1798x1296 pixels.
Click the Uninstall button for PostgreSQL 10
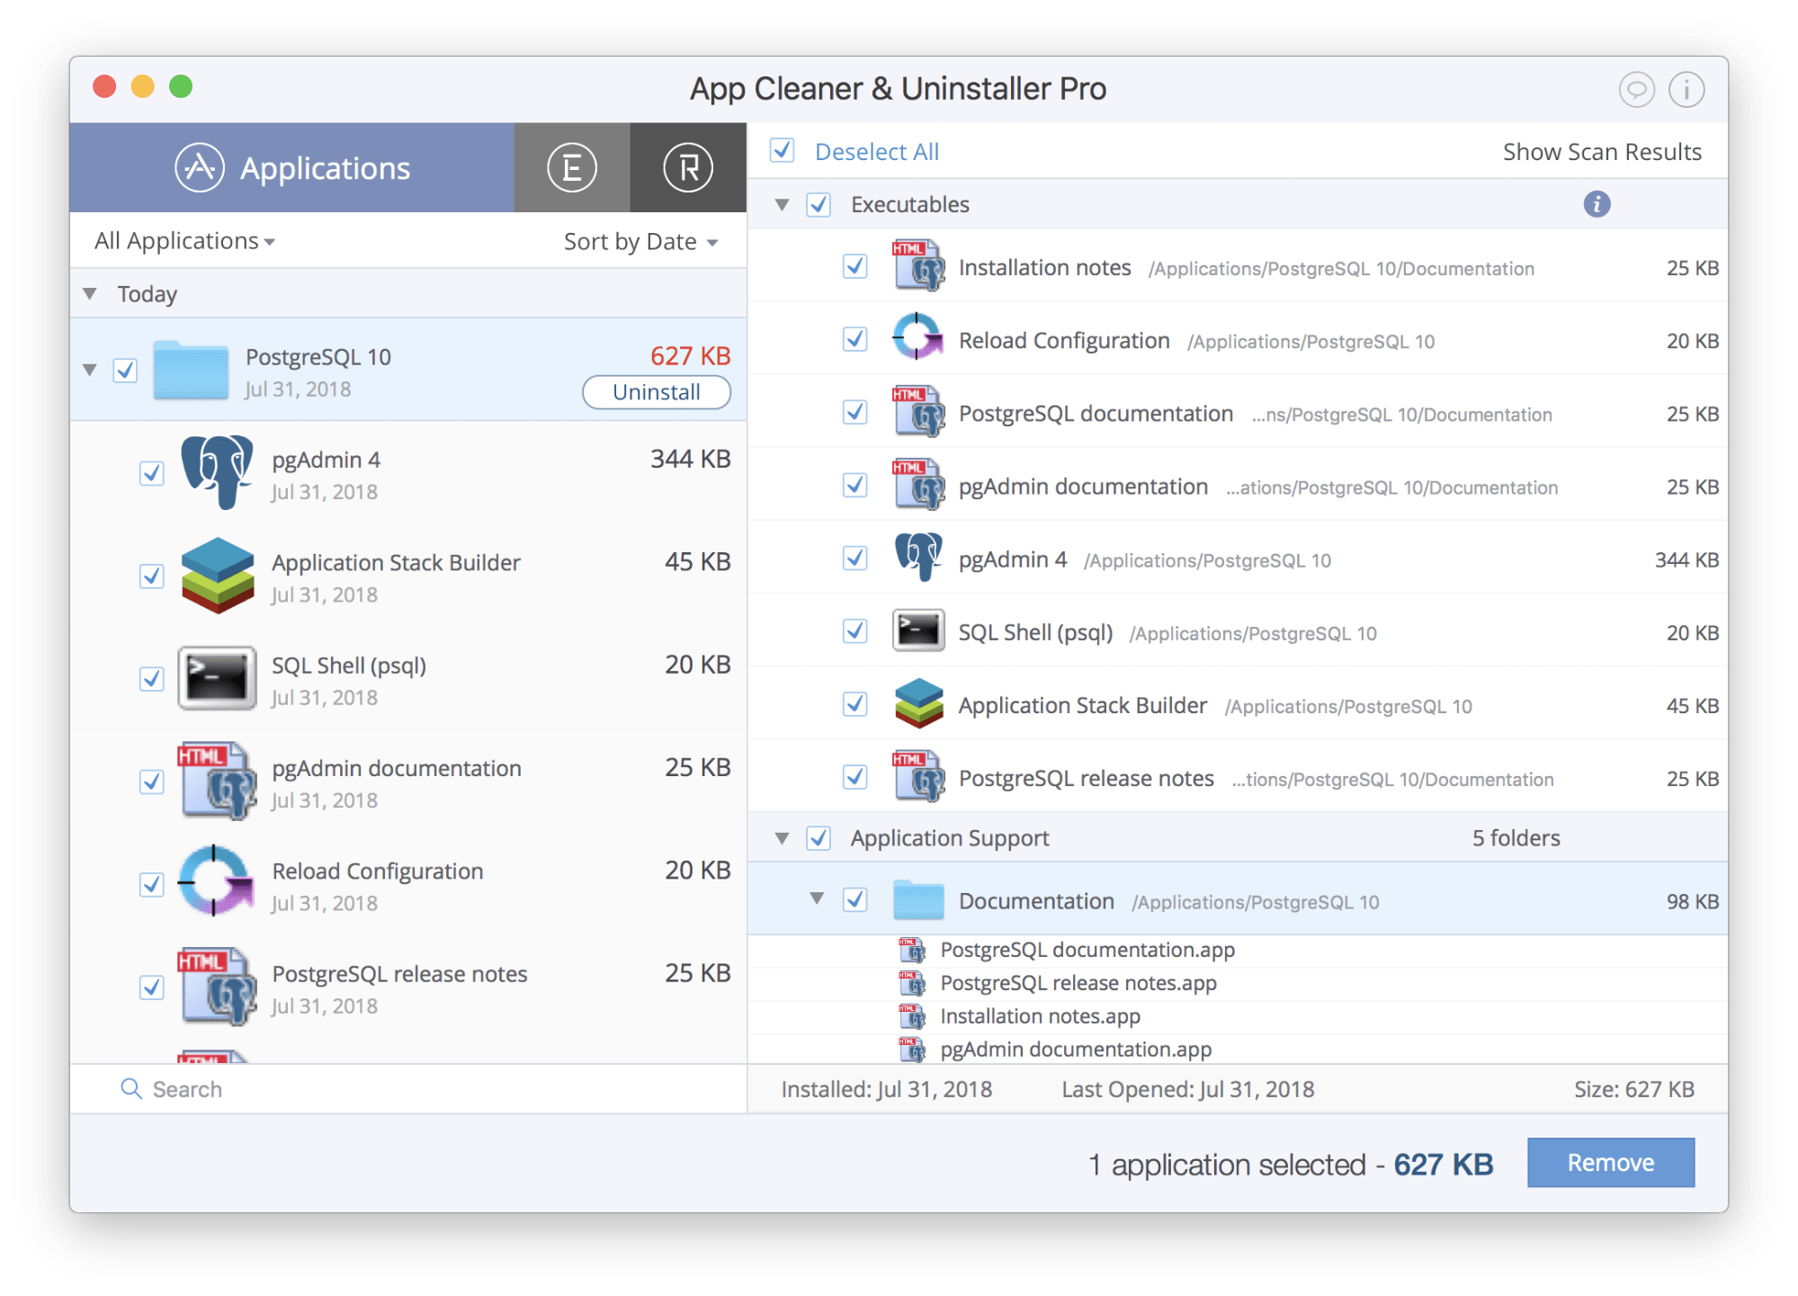657,392
